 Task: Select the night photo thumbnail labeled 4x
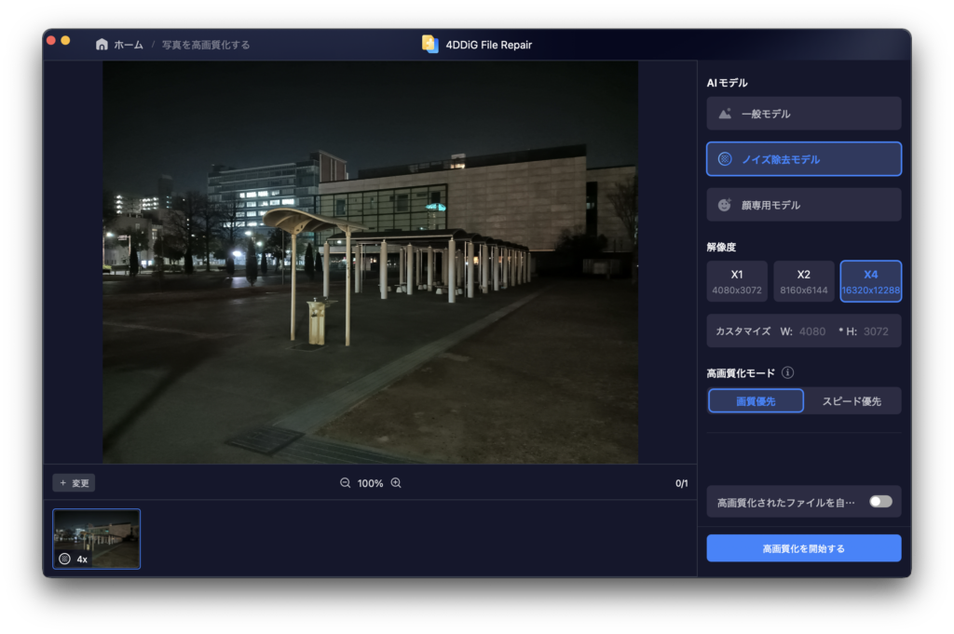pyautogui.click(x=96, y=538)
